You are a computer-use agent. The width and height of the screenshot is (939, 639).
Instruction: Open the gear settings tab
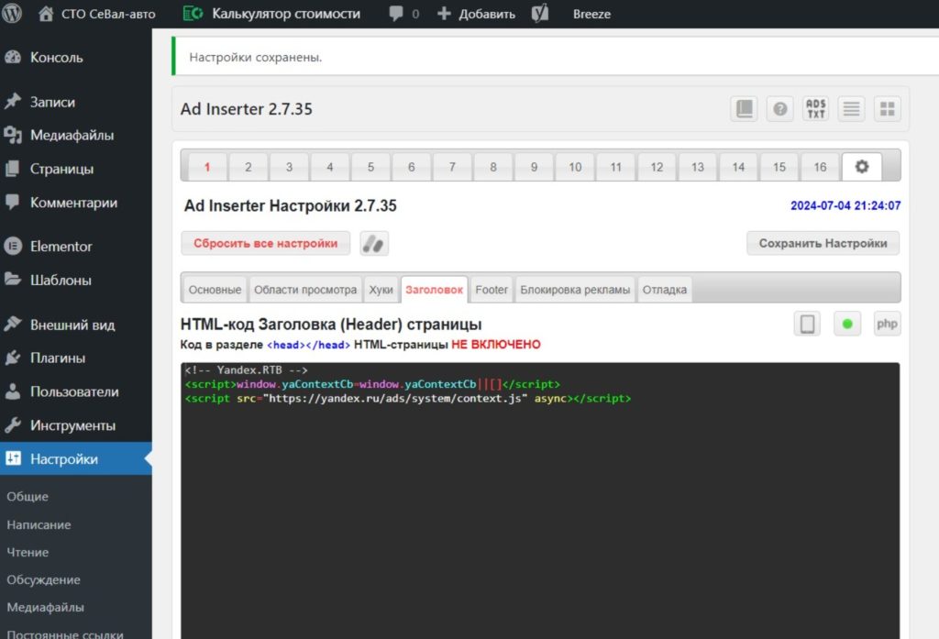pyautogui.click(x=862, y=167)
